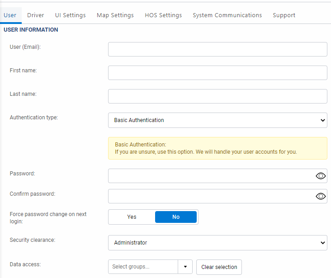
Task: Open the Security clearance dropdown
Action: (x=218, y=243)
